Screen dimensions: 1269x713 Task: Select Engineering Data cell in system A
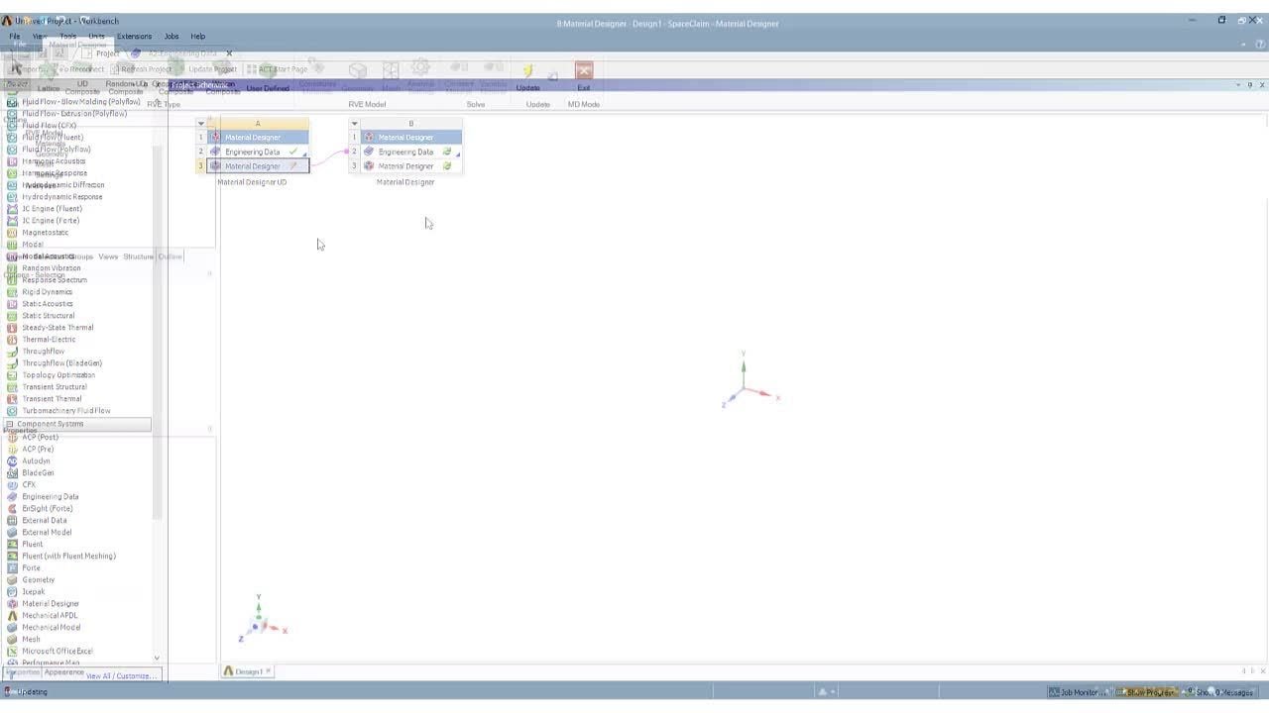click(258, 152)
